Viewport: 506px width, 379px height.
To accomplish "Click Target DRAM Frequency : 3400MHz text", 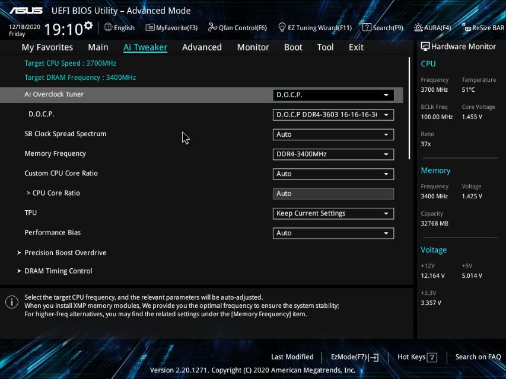I will [80, 78].
